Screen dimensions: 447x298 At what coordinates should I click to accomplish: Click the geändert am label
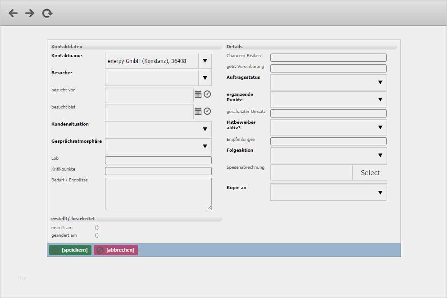coord(64,235)
